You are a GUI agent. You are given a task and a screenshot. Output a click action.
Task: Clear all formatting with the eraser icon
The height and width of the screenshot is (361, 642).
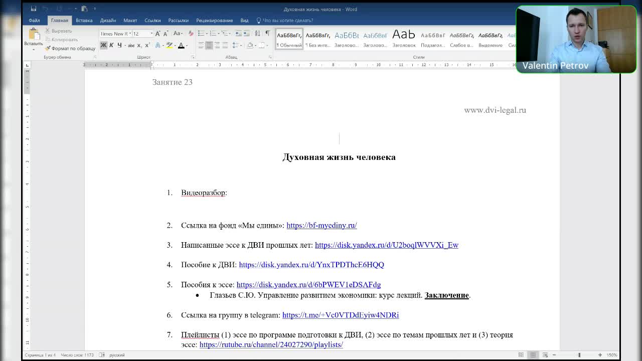tap(191, 34)
